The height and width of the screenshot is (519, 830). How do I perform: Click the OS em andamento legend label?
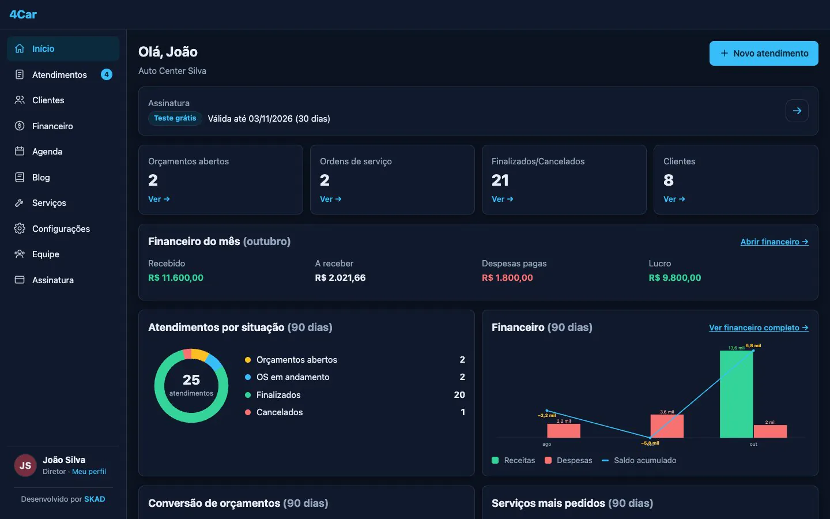pyautogui.click(x=293, y=377)
